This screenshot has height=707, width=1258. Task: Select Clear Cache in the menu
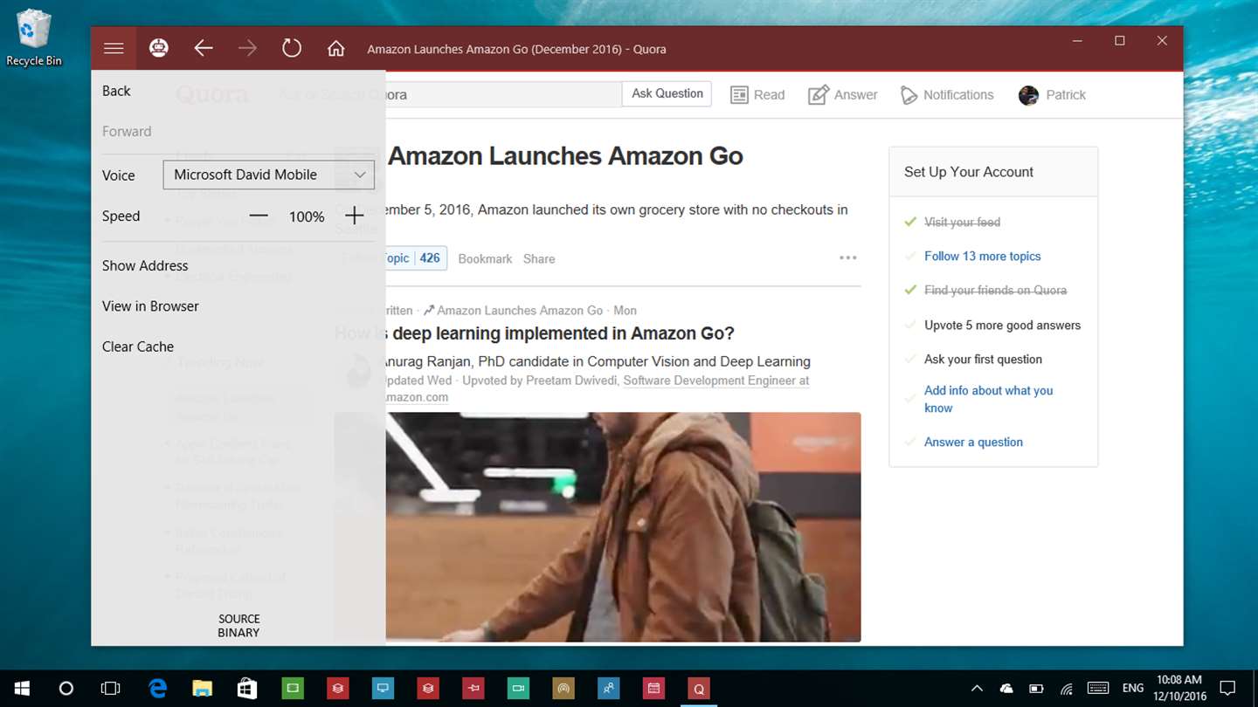[x=138, y=347]
